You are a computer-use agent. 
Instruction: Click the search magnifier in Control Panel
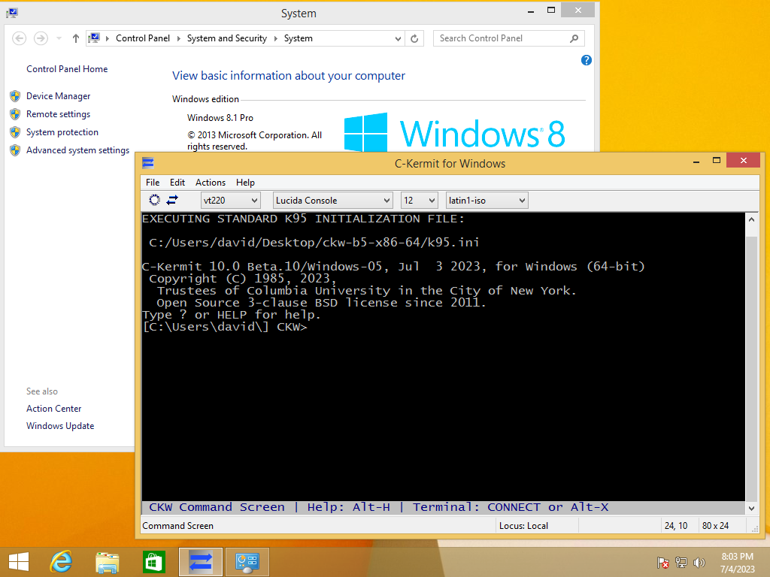(x=574, y=38)
